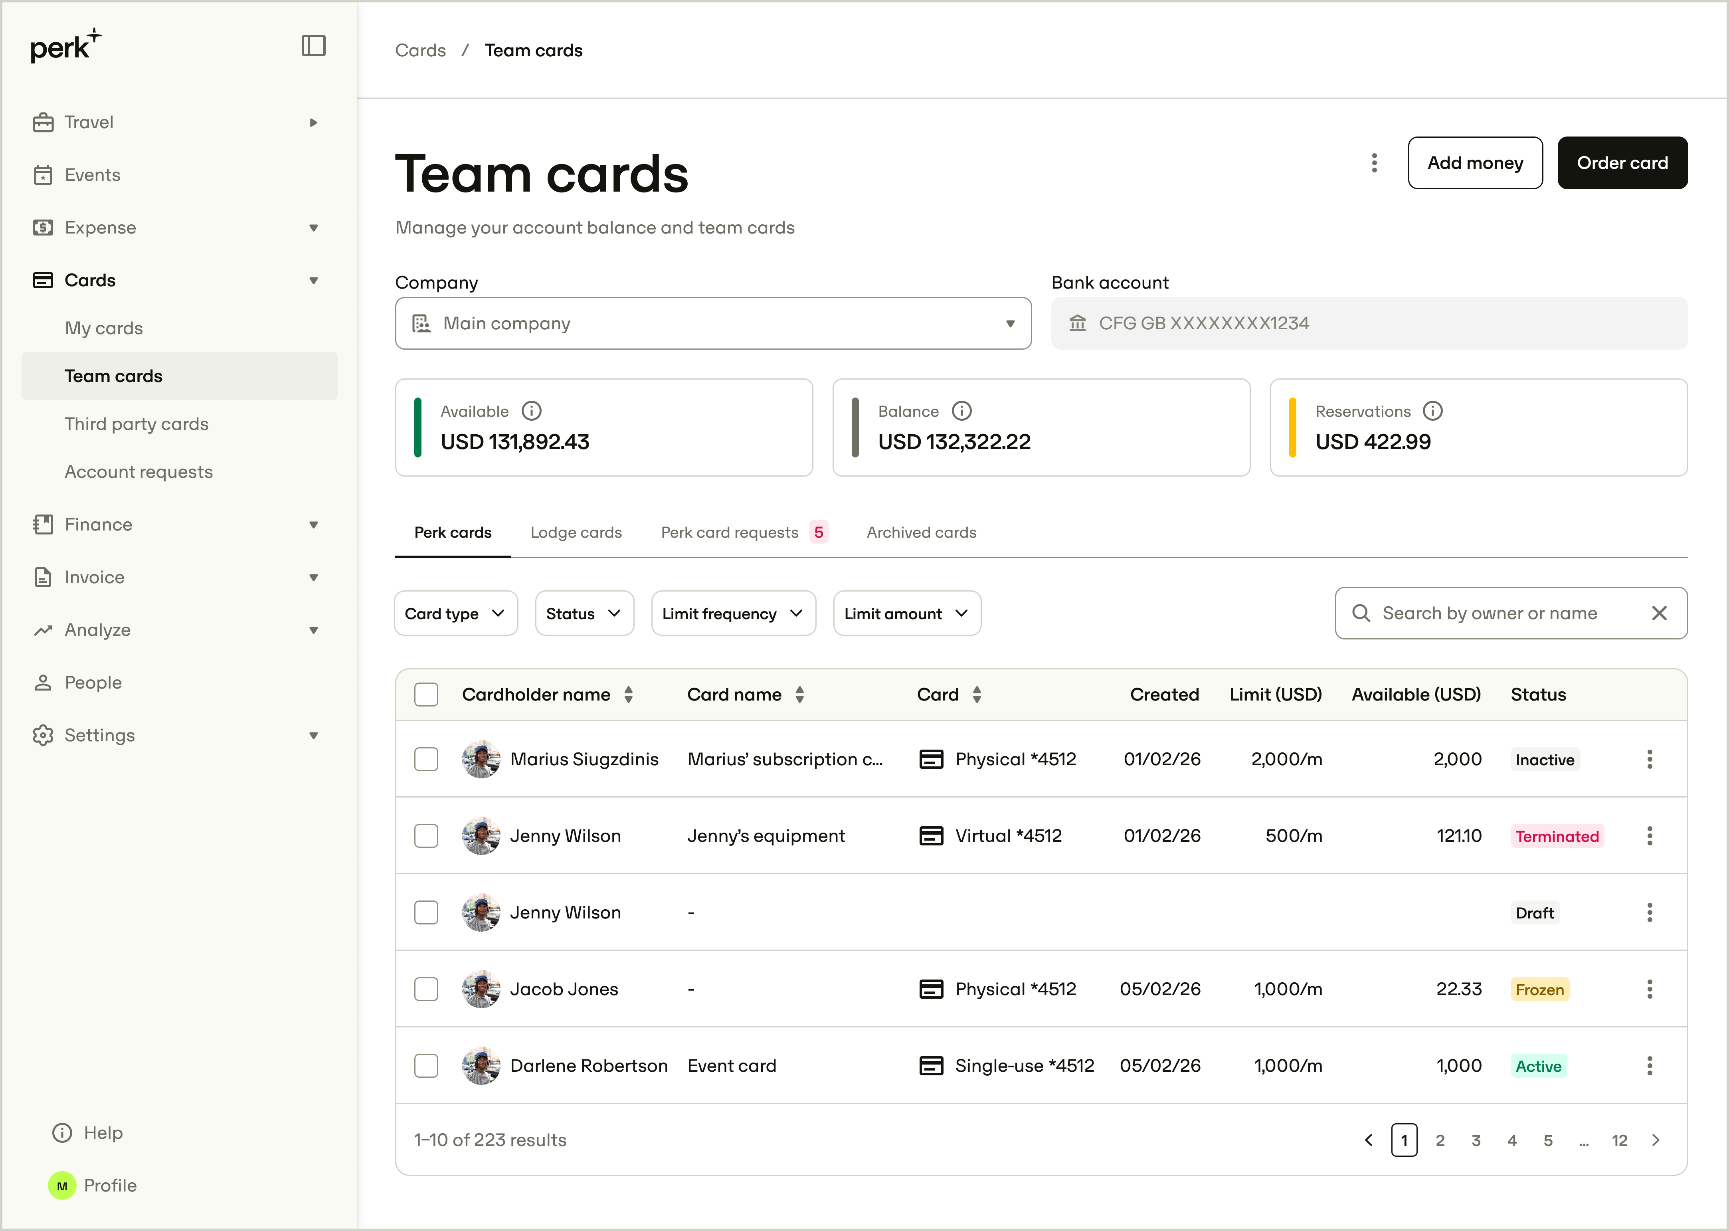Check the Jacob Jones row checkbox
Image resolution: width=1729 pixels, height=1231 pixels.
[x=426, y=988]
